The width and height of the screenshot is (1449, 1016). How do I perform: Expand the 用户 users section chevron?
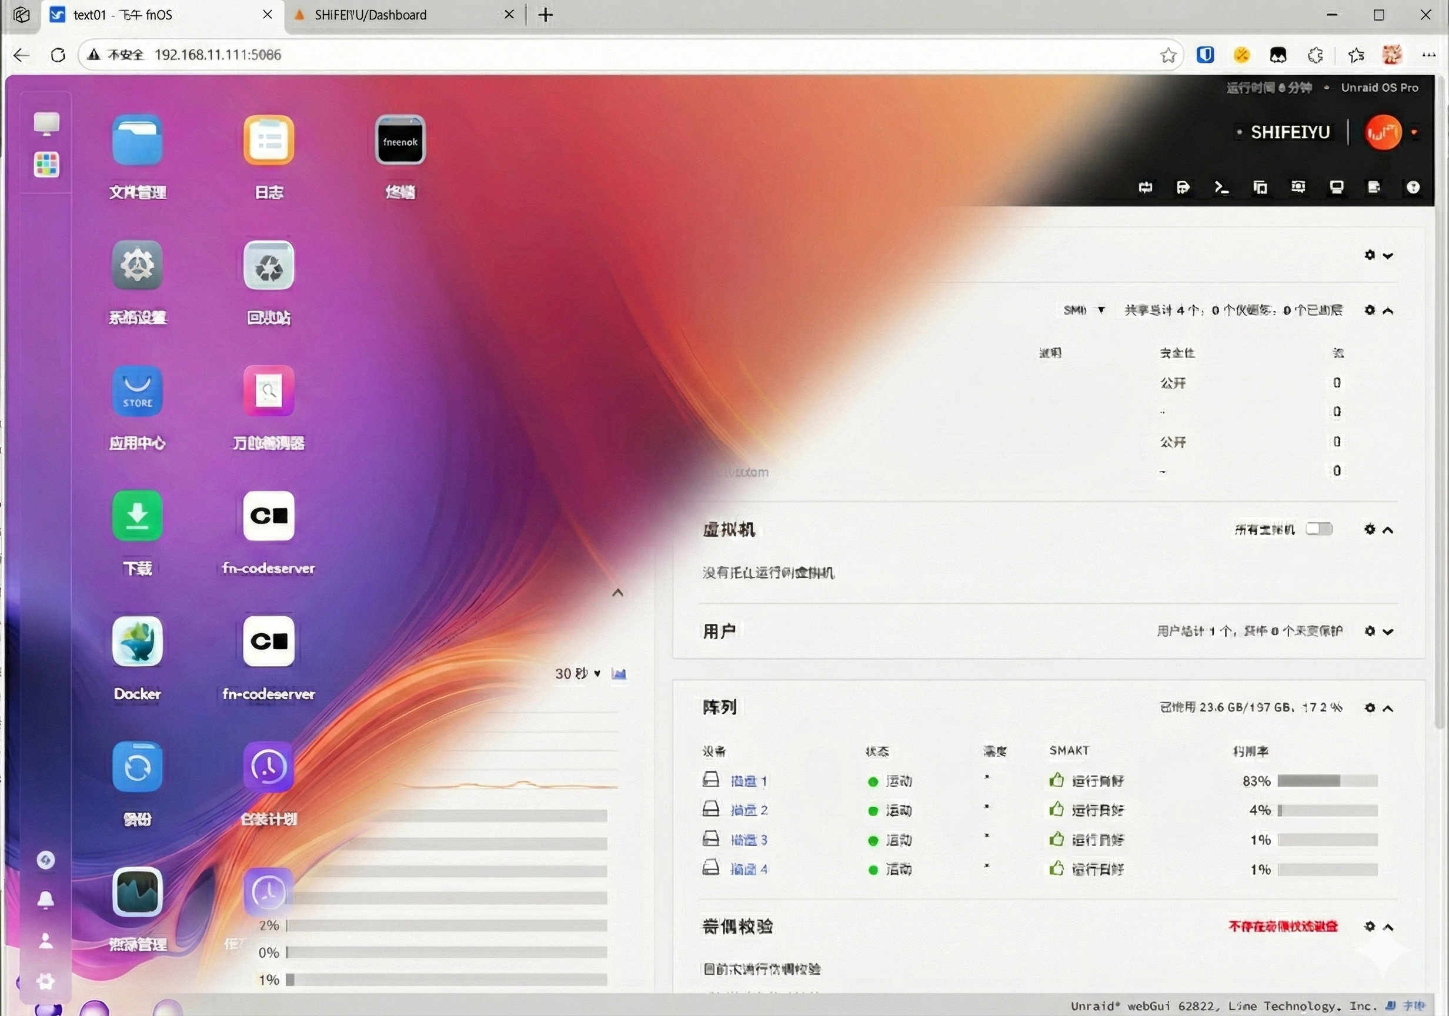1388,631
